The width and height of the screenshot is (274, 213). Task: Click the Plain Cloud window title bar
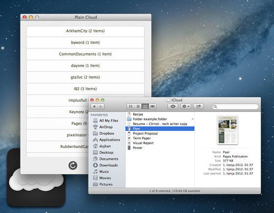(x=86, y=17)
